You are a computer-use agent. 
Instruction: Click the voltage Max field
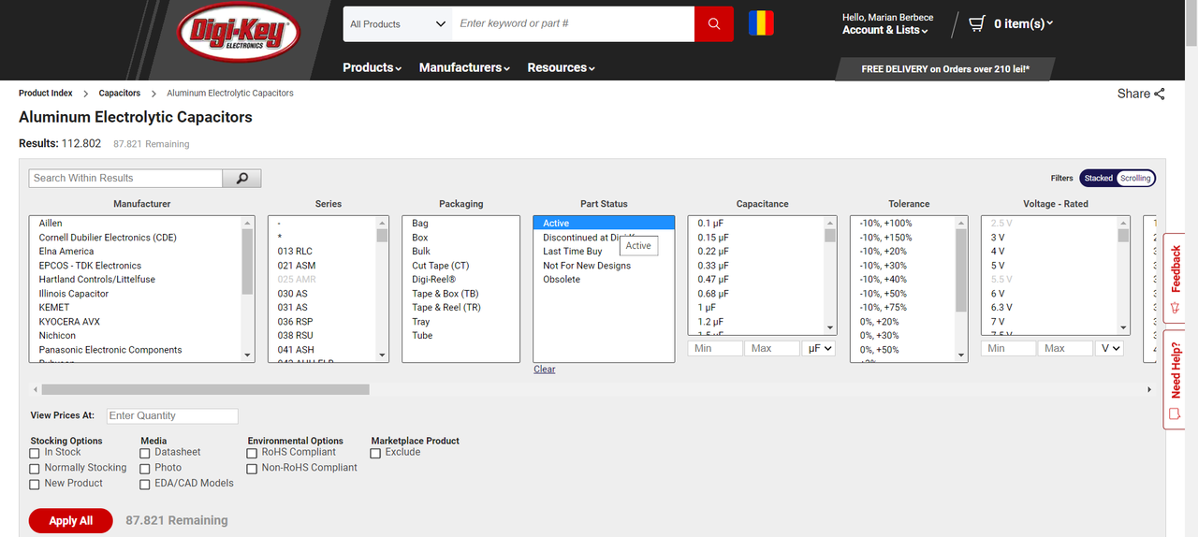1066,348
